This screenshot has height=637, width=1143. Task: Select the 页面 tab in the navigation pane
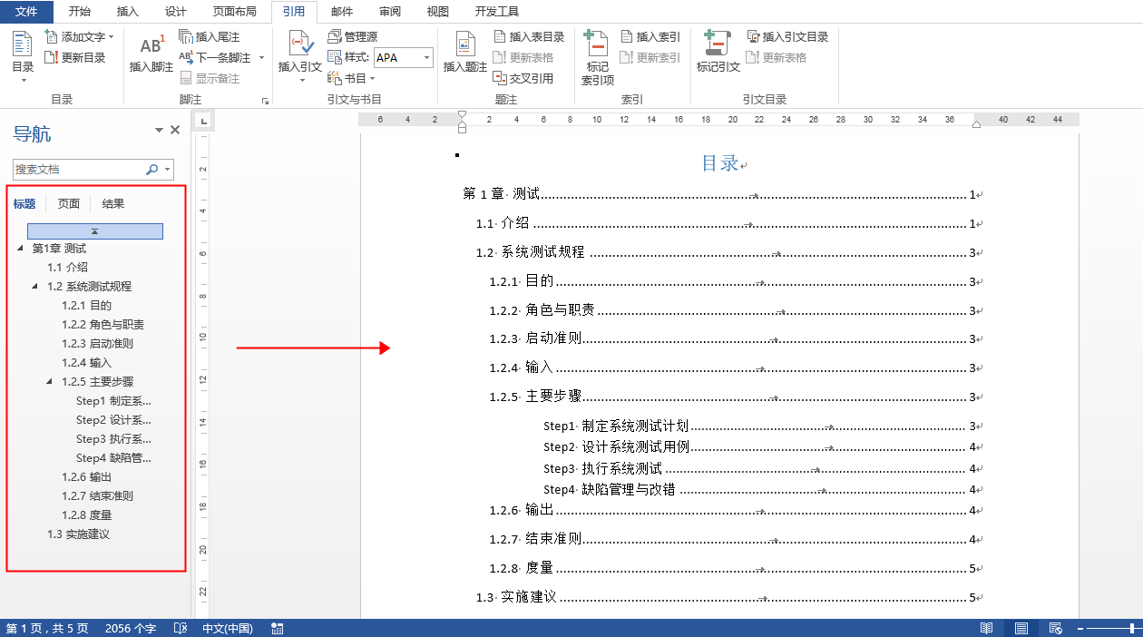coord(69,204)
